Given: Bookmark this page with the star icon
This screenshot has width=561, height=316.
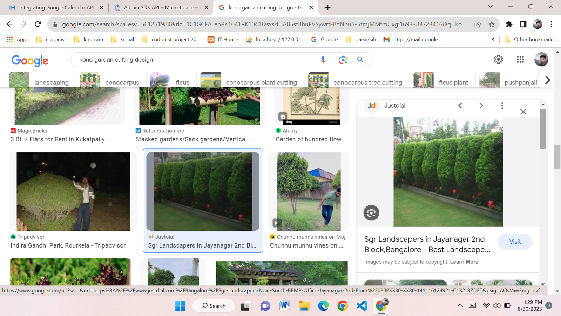Looking at the screenshot, I should (x=492, y=24).
